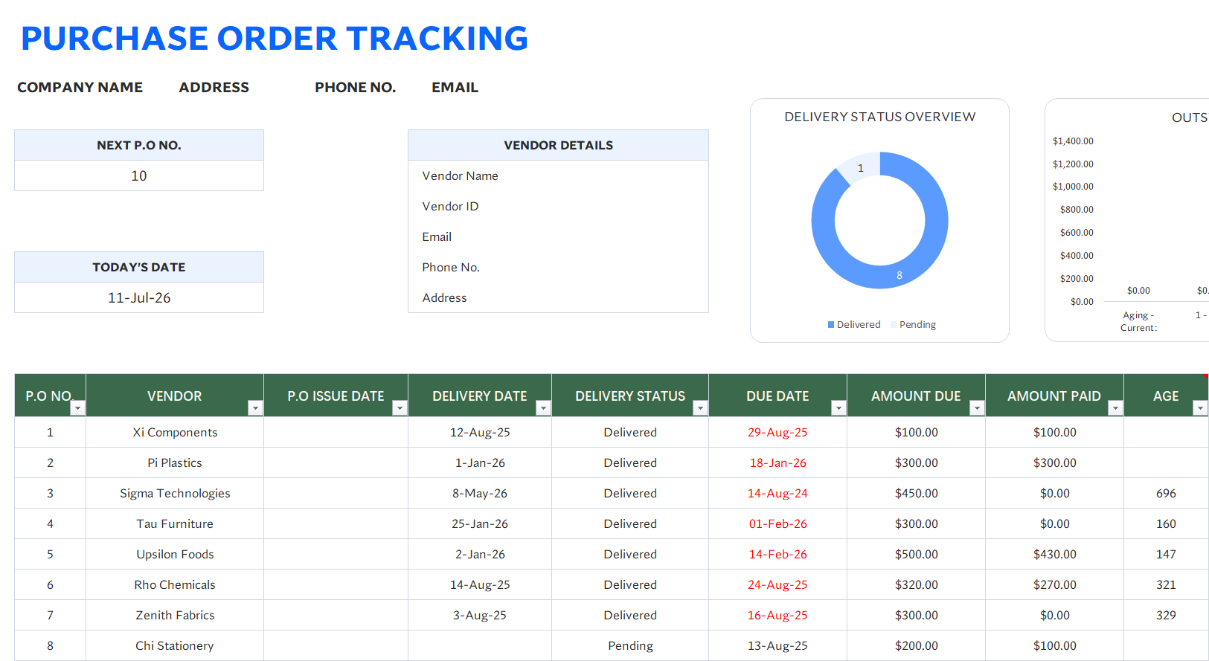The width and height of the screenshot is (1209, 661).
Task: Click the Delivered legend color swatch
Action: point(831,325)
